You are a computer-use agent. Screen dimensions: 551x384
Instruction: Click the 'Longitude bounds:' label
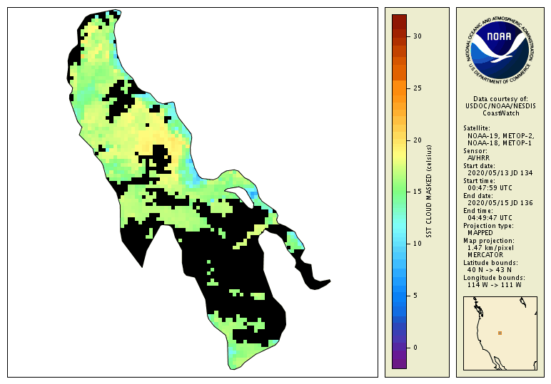pos(494,278)
